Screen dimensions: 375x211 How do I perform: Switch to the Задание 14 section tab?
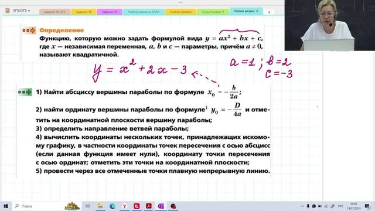[x=84, y=12]
